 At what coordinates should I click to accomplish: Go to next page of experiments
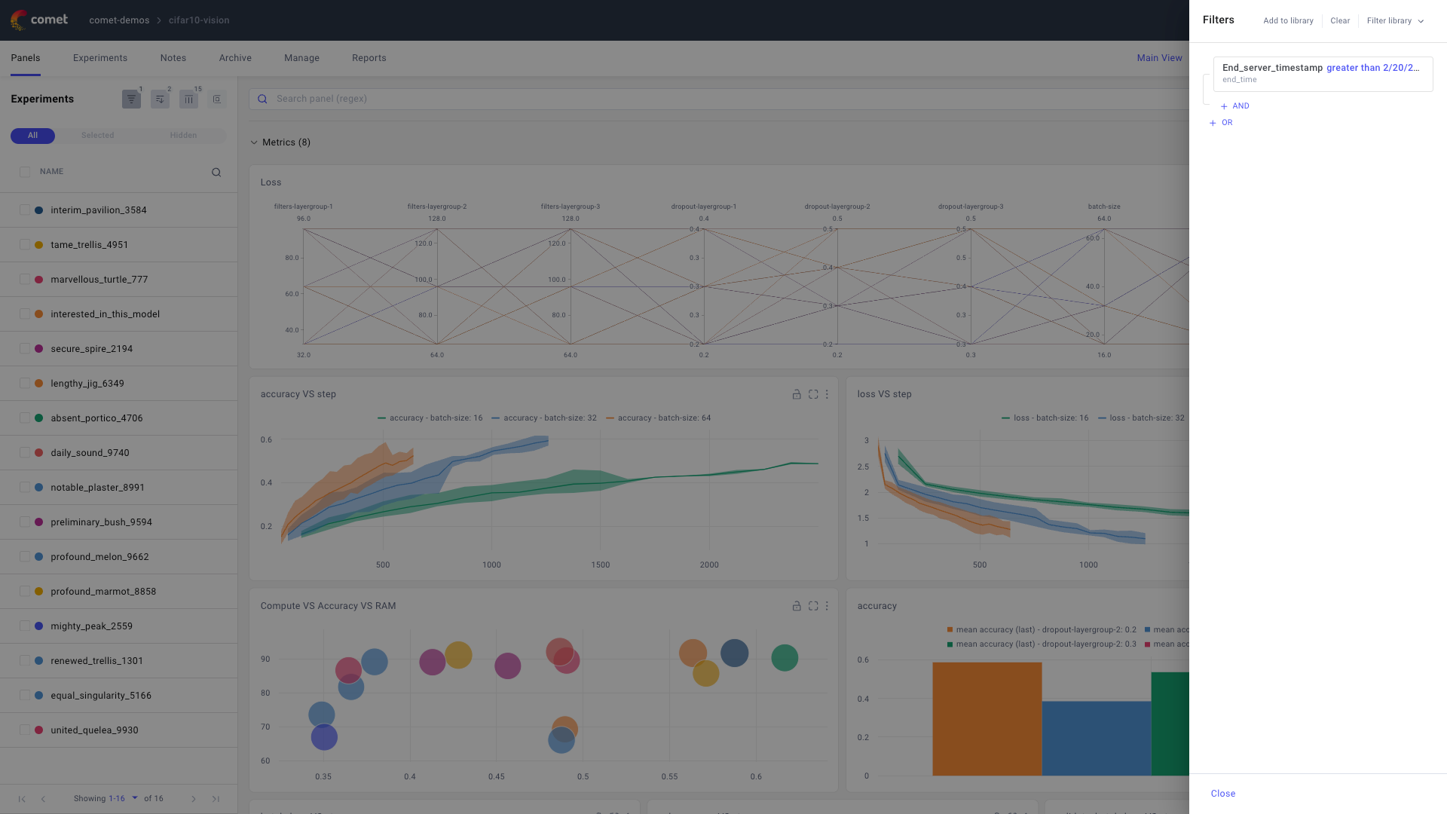(194, 799)
